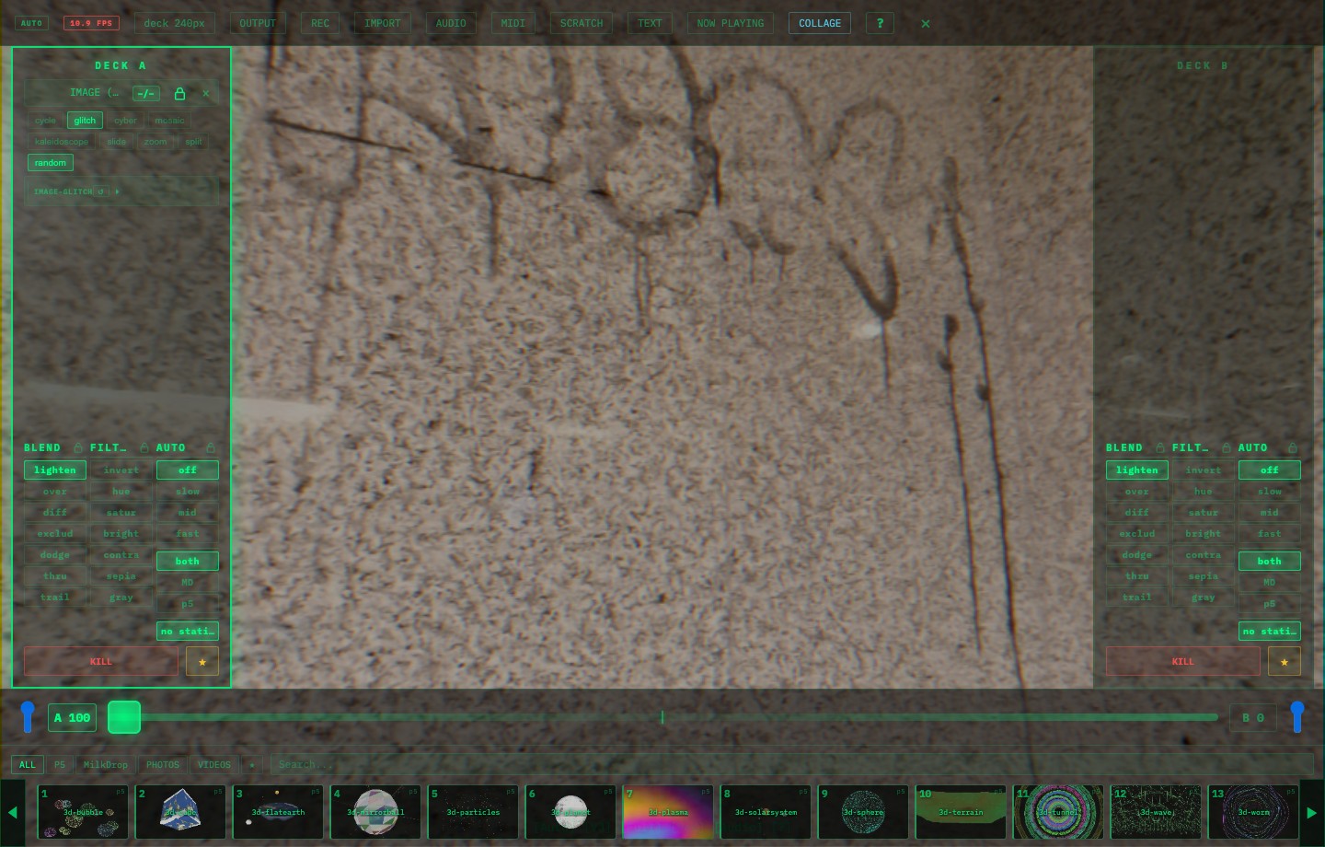Click the -/- button in Deck A
Image resolution: width=1325 pixels, height=847 pixels.
pos(146,93)
